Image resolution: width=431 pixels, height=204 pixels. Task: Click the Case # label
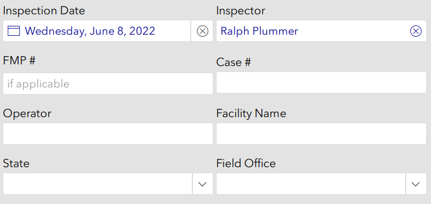234,62
